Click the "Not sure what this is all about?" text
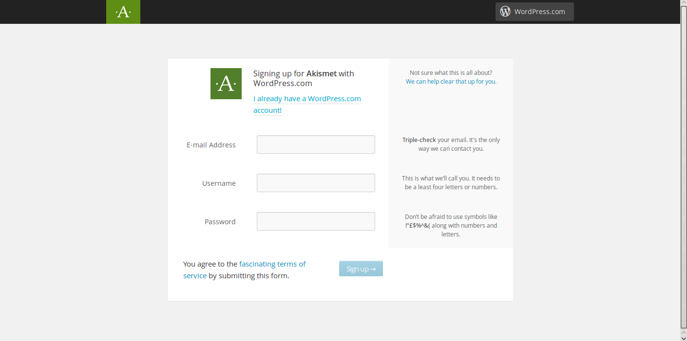 click(x=451, y=73)
